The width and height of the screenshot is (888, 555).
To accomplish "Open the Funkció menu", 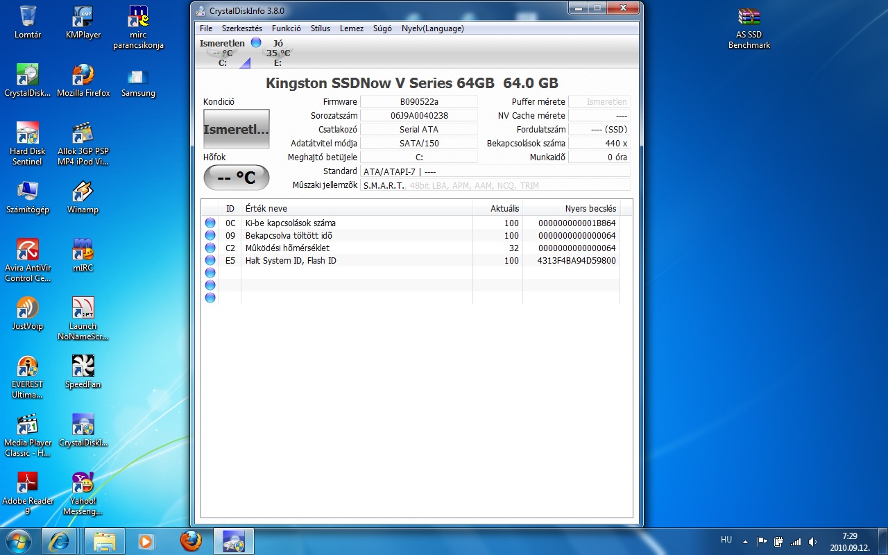I will pos(287,28).
